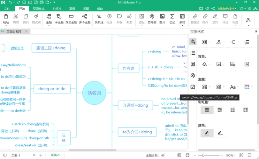Select the first 彩虹色 rainbow option
This screenshot has width=259, height=159.
pos(207,110)
